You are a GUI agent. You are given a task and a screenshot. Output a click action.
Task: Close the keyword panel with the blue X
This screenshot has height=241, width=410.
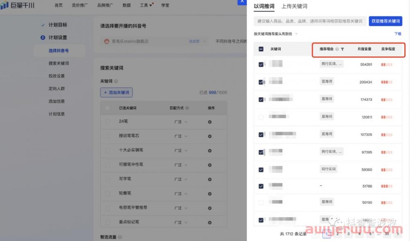pos(242,2)
